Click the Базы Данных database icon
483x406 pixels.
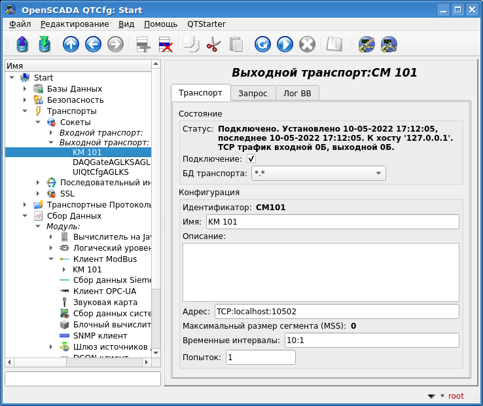pyautogui.click(x=38, y=89)
